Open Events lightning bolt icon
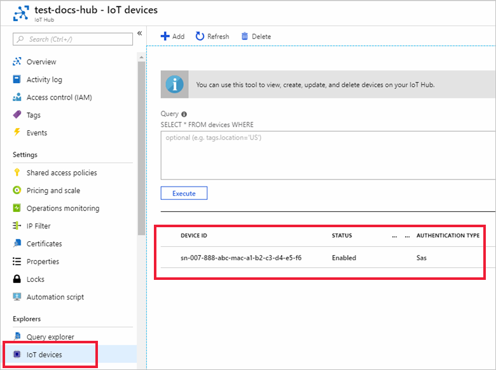Viewport: 496px width, 370px height. pos(17,133)
